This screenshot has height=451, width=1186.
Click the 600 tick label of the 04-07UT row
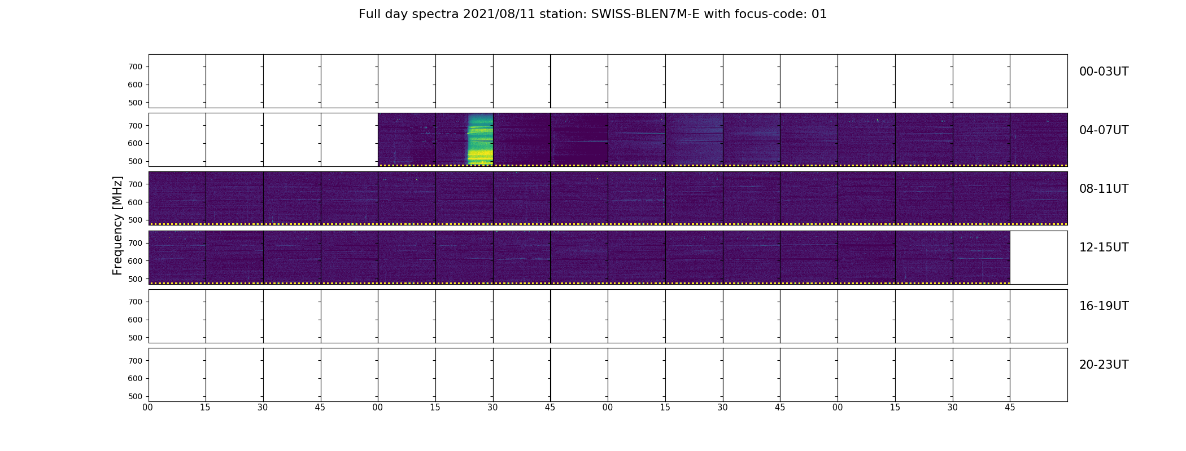[135, 143]
